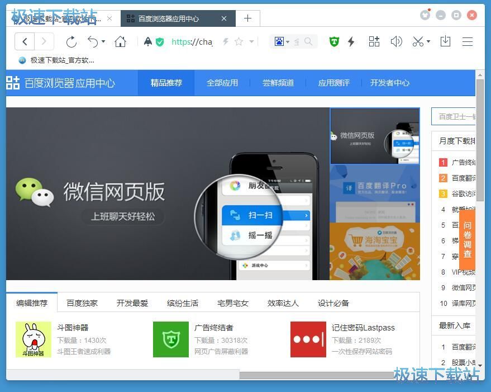Click the main 微信网页版 banner

pos(168,194)
